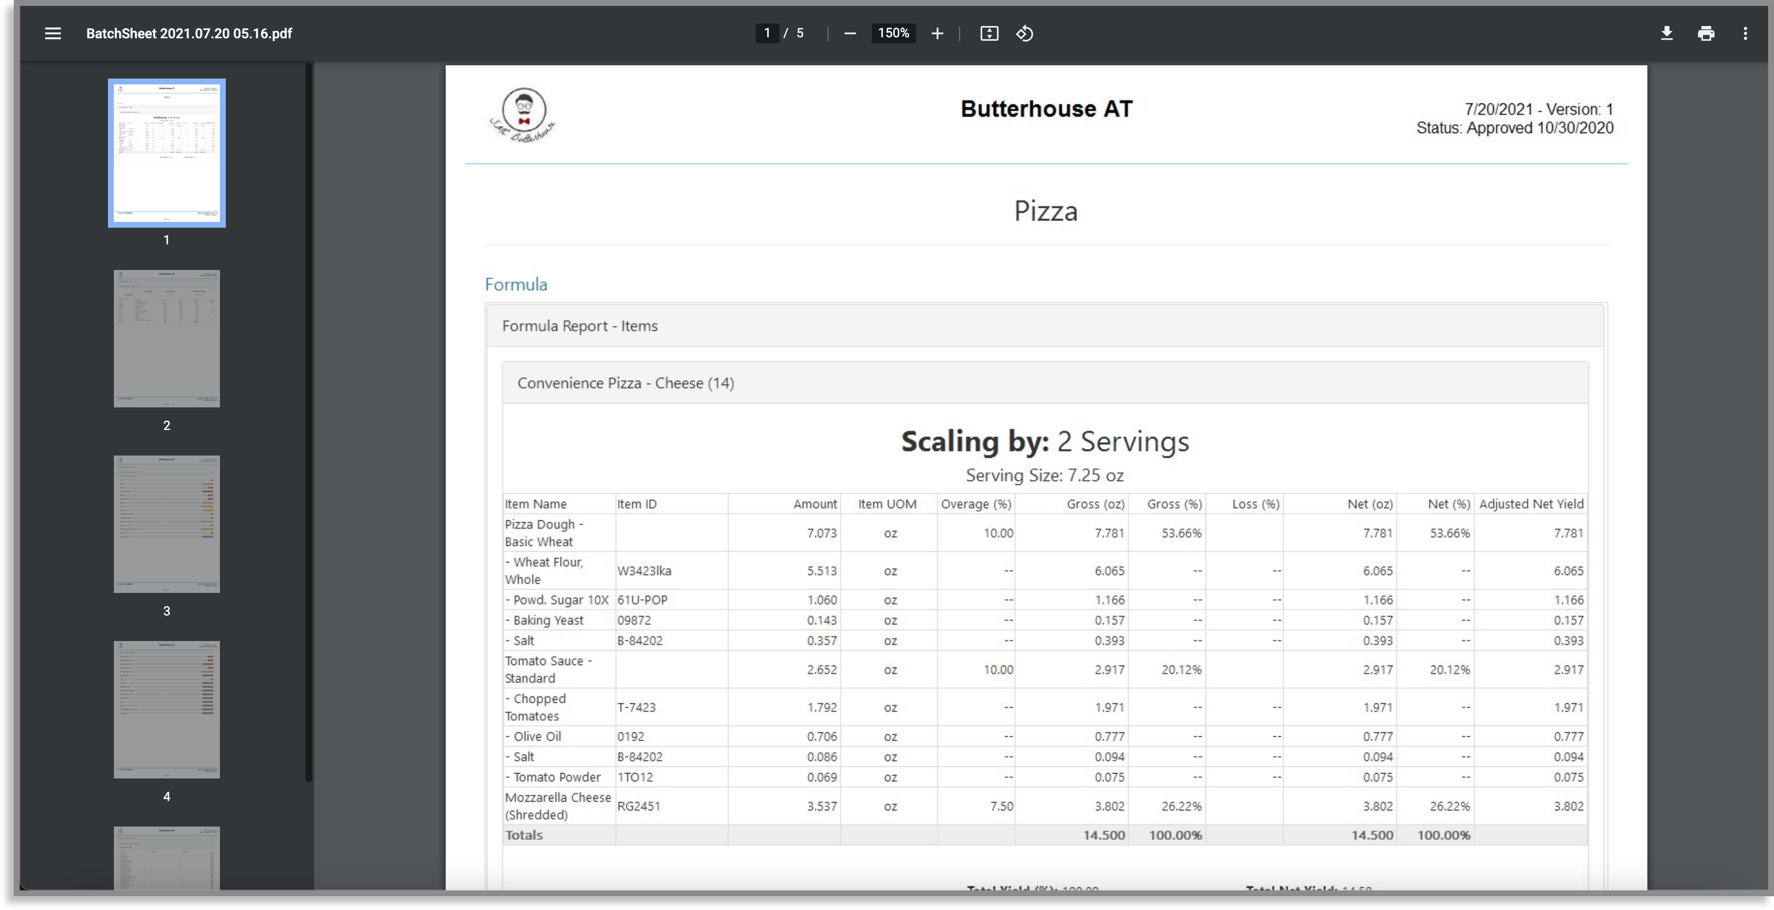
Task: Select page 4 thumbnail
Action: (167, 709)
